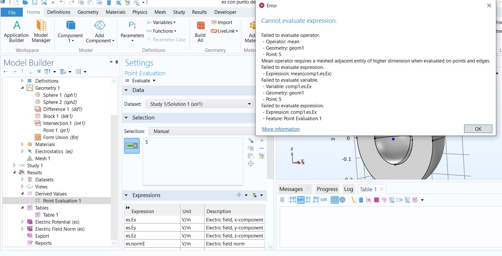Expand the Electrostatics (es) tree node
Image resolution: width=502 pixels, height=256 pixels.
point(22,152)
